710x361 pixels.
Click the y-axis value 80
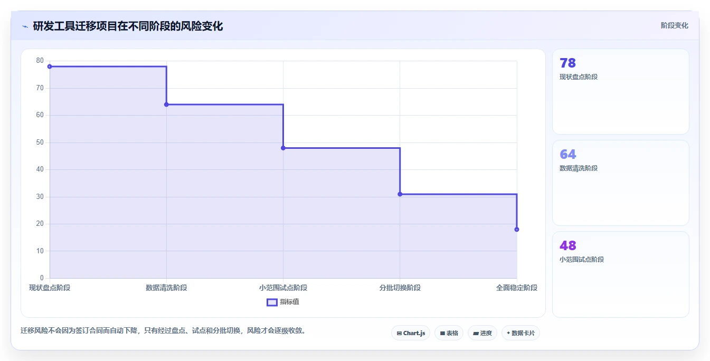[40, 61]
